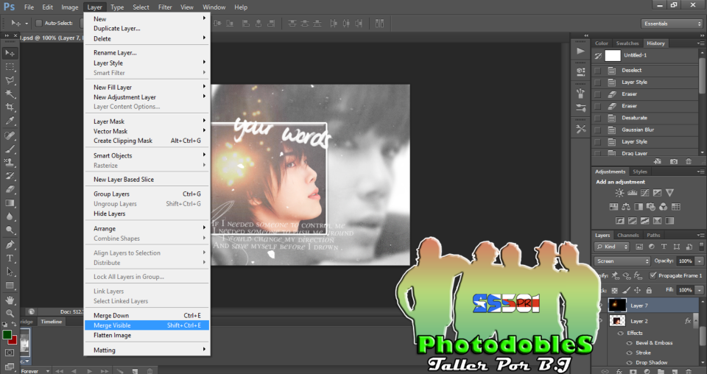707x374 pixels.
Task: Add a Color Balance adjustment
Action: [x=626, y=207]
